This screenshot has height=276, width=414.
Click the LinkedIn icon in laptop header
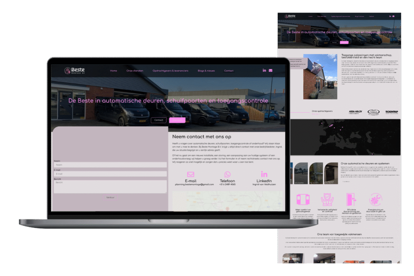coord(264,71)
